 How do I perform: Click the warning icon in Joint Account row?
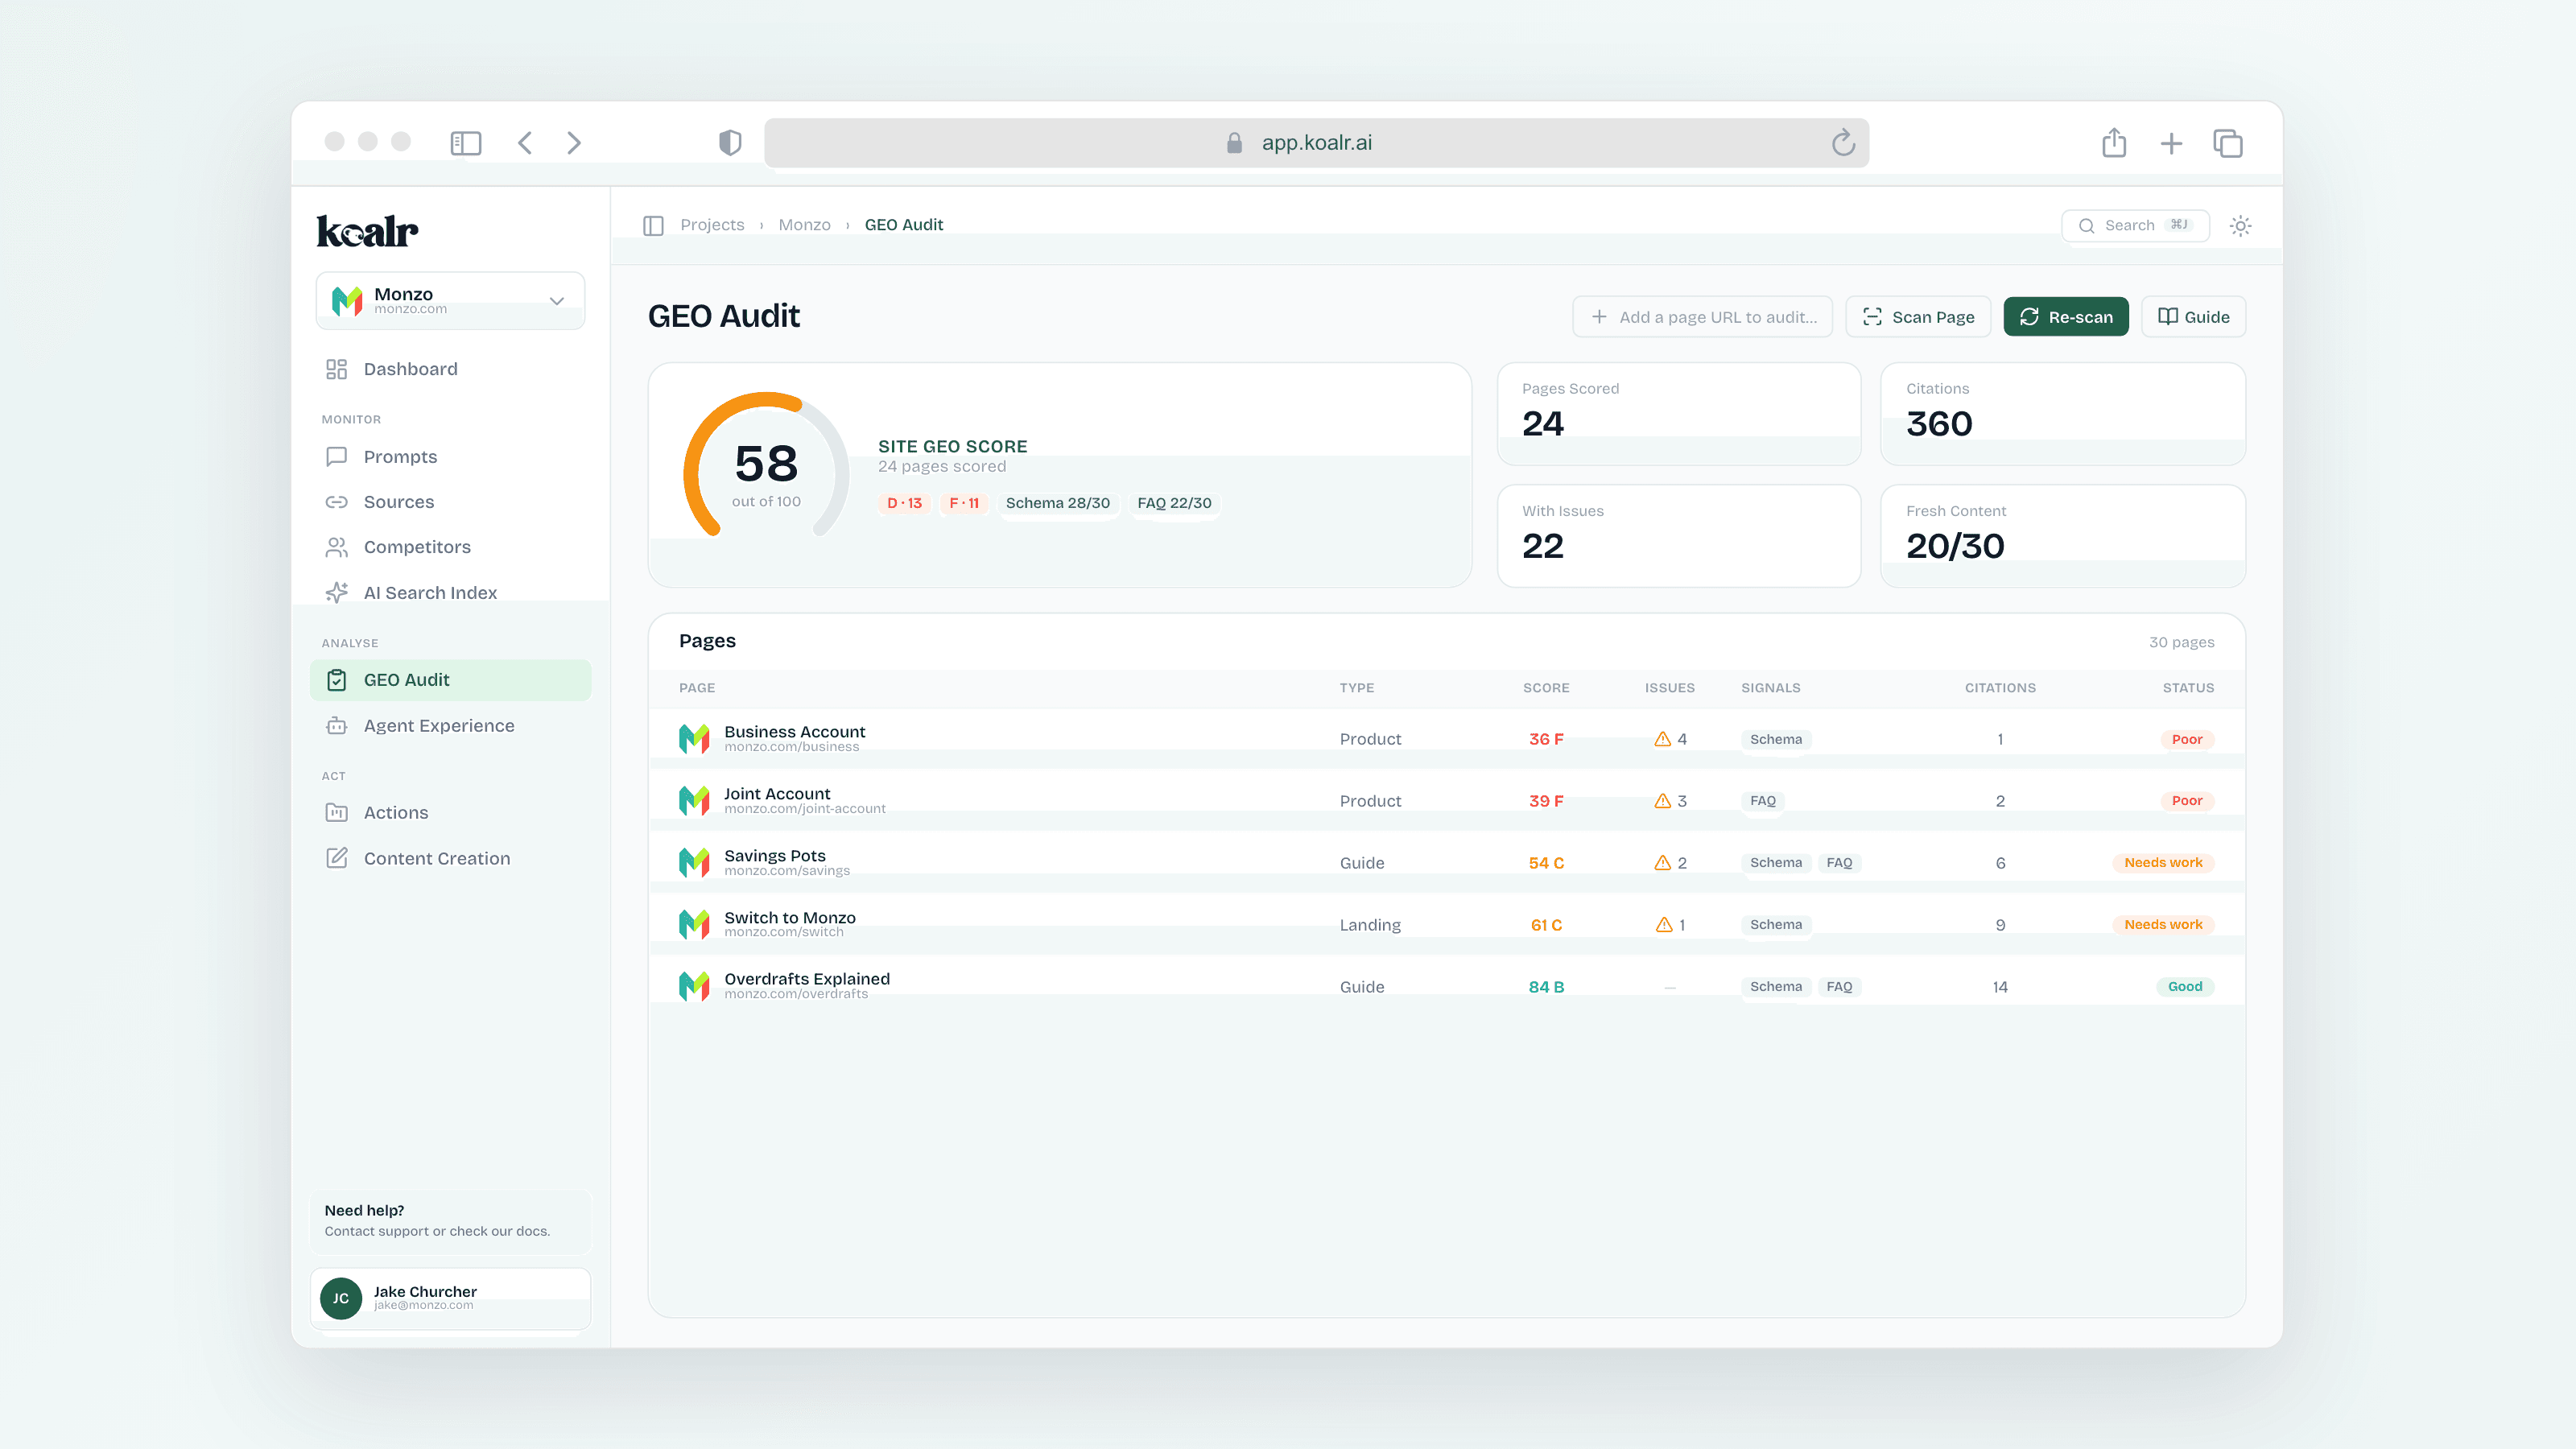click(1662, 801)
